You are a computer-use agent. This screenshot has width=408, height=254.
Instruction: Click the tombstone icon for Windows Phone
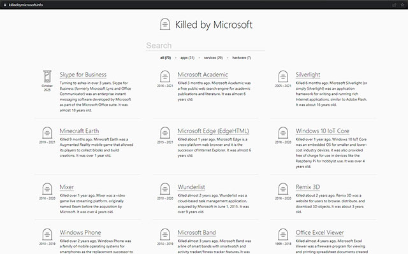(x=47, y=234)
